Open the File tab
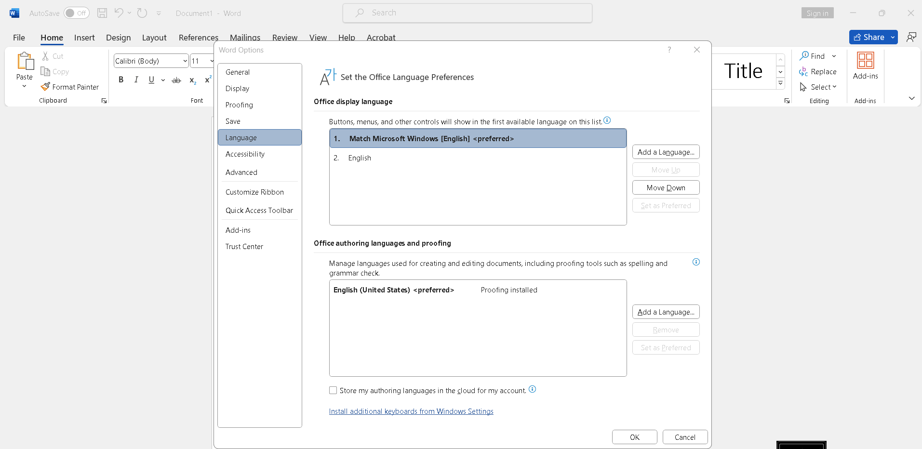 point(19,38)
